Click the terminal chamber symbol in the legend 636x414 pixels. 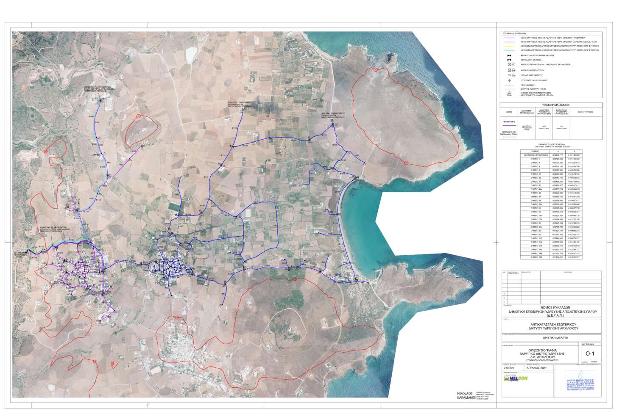point(510,64)
